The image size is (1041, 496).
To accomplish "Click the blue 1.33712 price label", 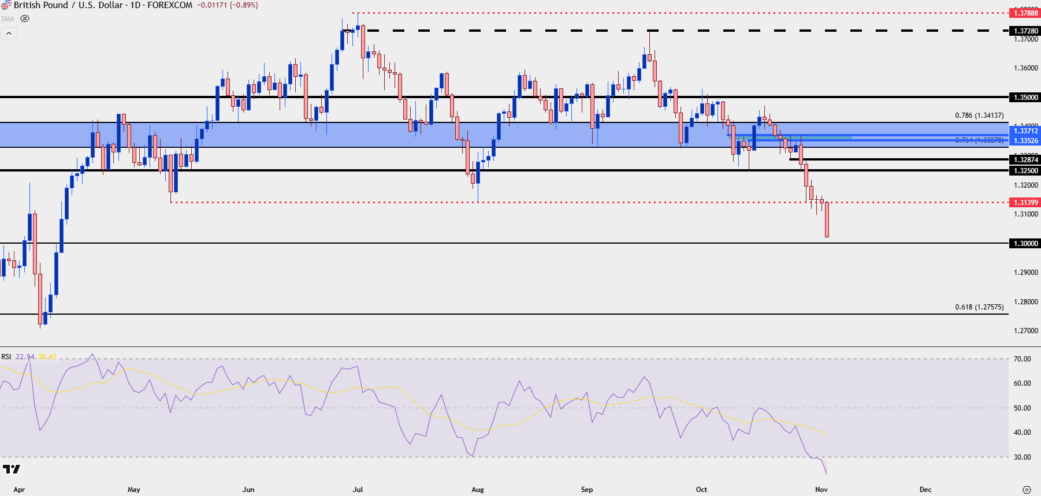I will coord(1025,131).
